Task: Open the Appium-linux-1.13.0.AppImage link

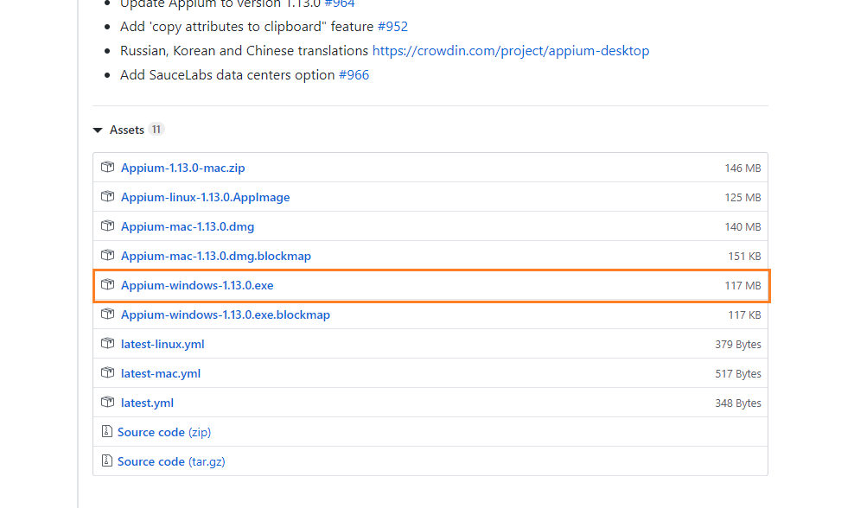Action: click(x=205, y=197)
